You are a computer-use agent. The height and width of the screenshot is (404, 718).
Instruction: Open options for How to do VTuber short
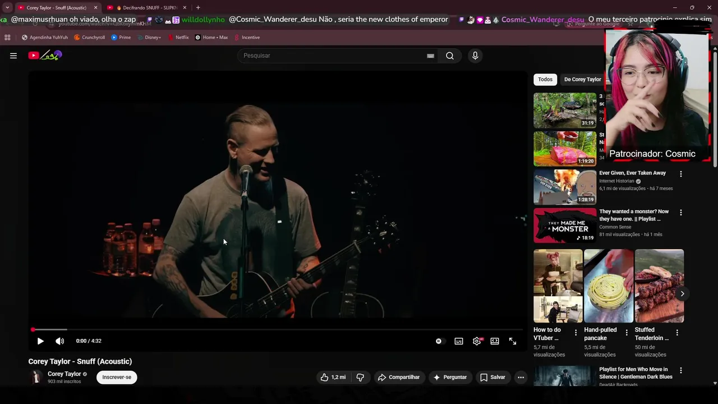coord(576,333)
